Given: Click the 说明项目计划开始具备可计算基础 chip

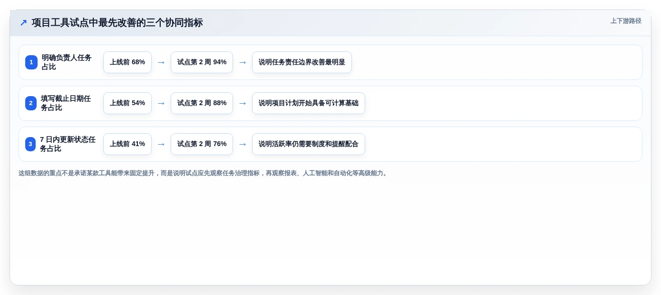Looking at the screenshot, I should point(309,103).
